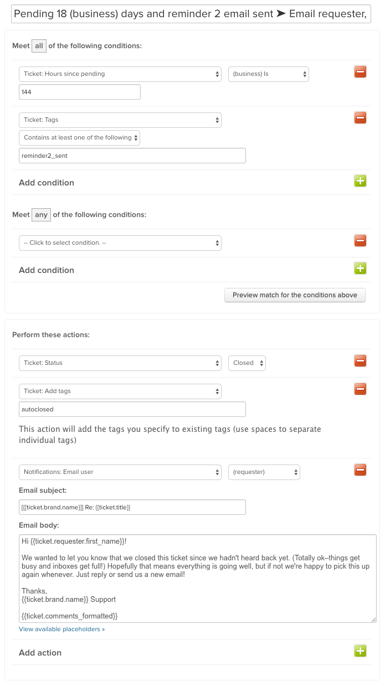Add a new action with plus icon
Viewport: 385px width, 686px height.
[360, 651]
